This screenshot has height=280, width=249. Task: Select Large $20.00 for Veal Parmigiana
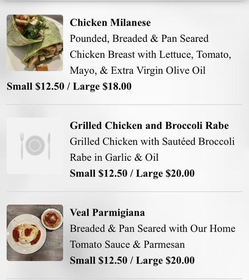coord(165,260)
